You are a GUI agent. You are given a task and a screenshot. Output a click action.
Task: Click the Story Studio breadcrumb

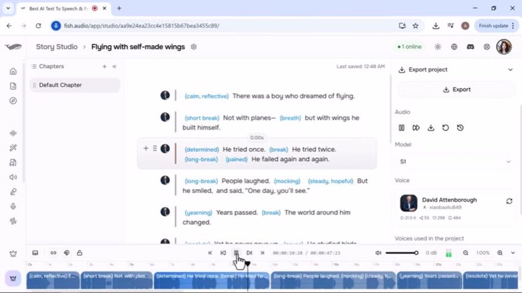tap(56, 47)
